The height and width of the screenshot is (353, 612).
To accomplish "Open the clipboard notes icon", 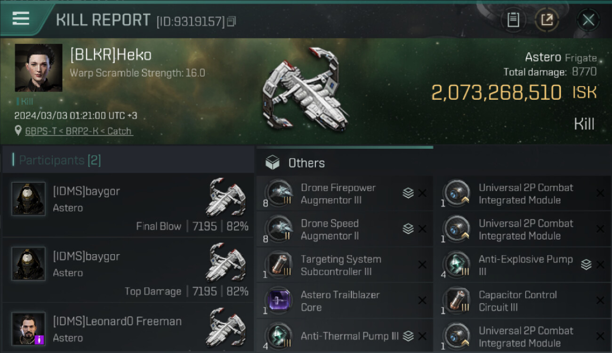I will click(513, 20).
